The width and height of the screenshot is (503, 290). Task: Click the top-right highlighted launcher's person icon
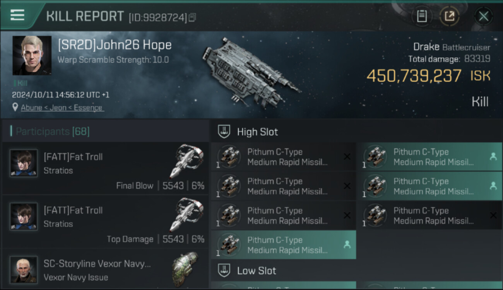pyautogui.click(x=493, y=156)
